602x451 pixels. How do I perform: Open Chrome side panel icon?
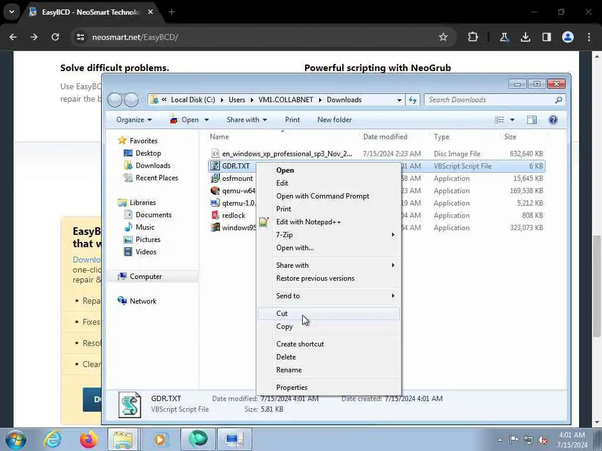[x=547, y=37]
